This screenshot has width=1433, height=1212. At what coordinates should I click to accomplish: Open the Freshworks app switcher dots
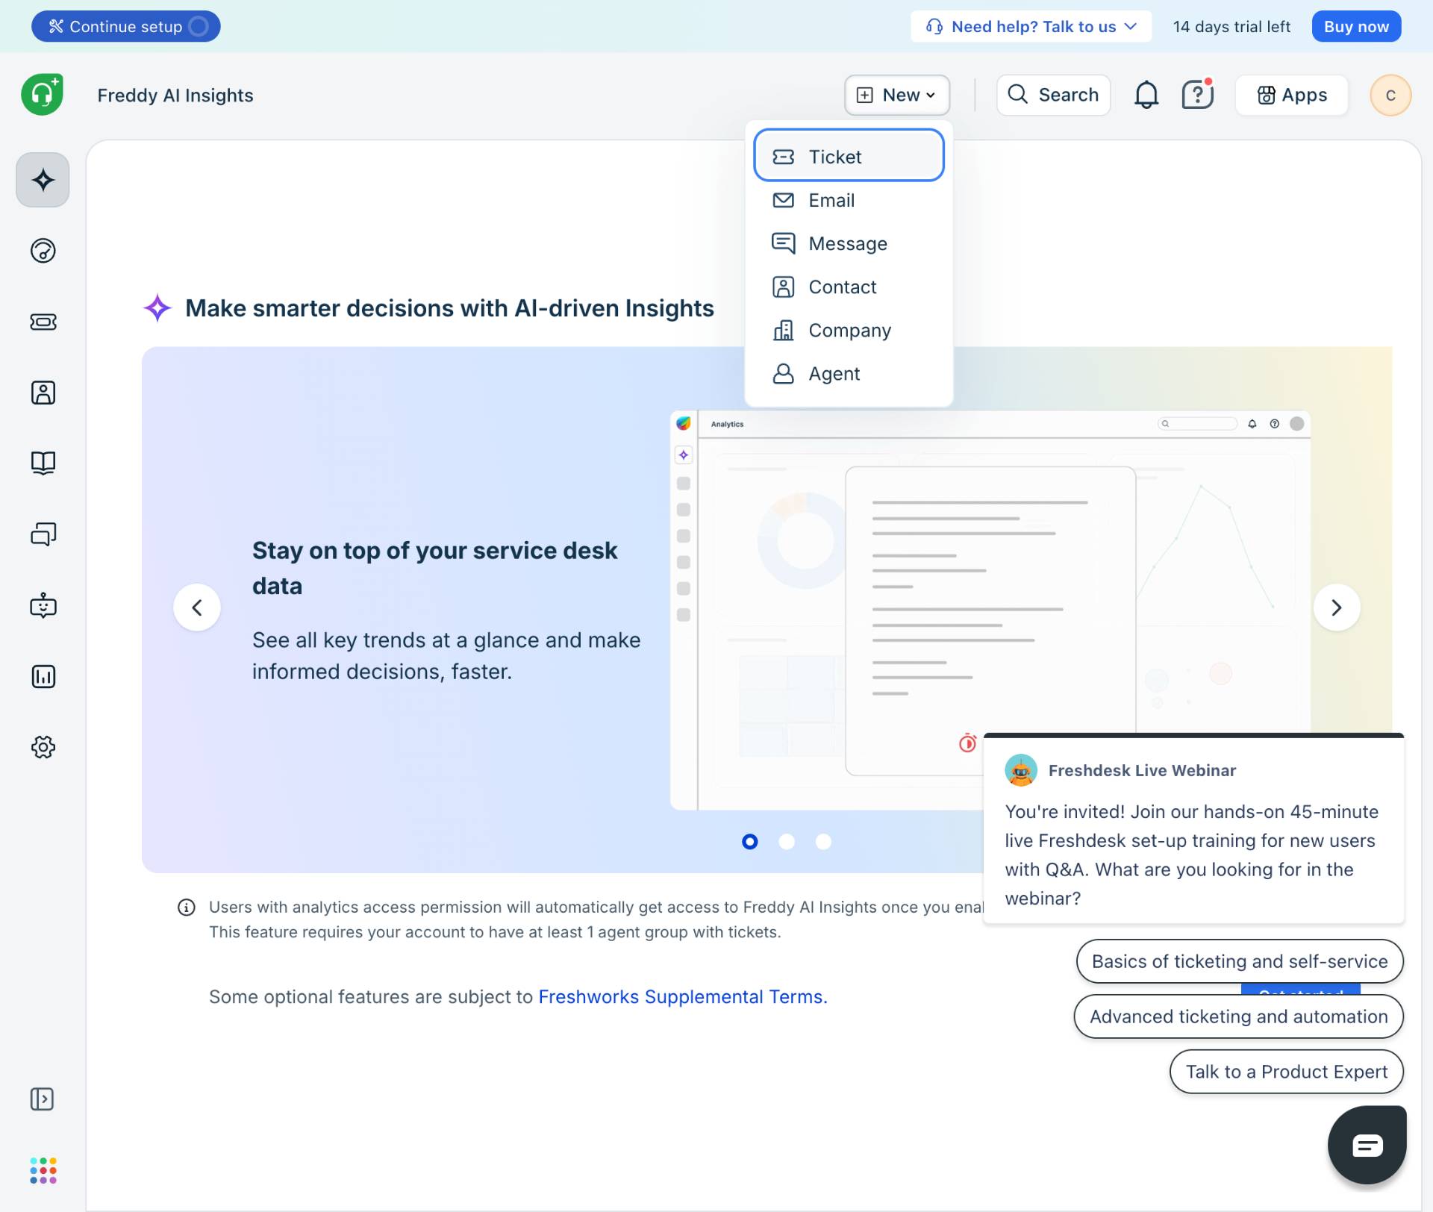[x=43, y=1170]
